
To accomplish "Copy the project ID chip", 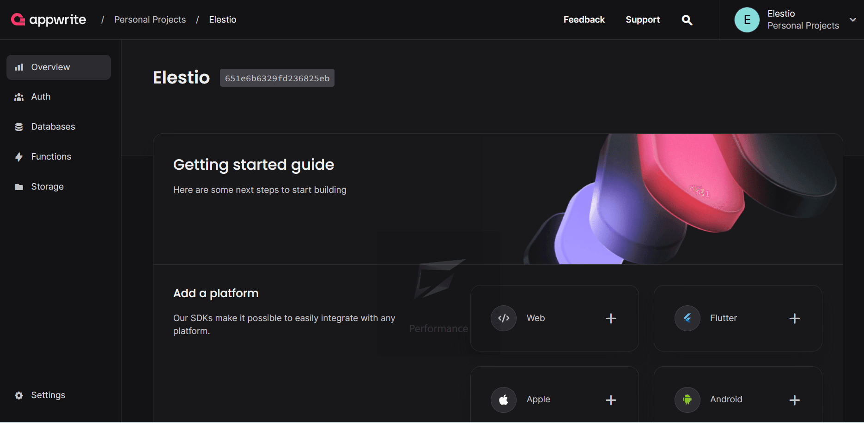I will click(x=277, y=77).
